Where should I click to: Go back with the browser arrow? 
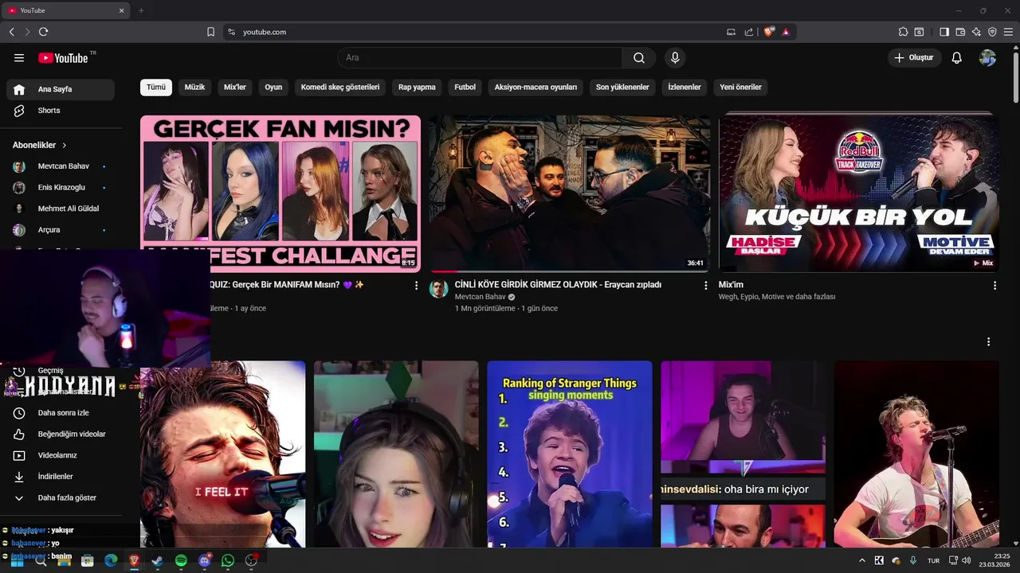tap(11, 32)
